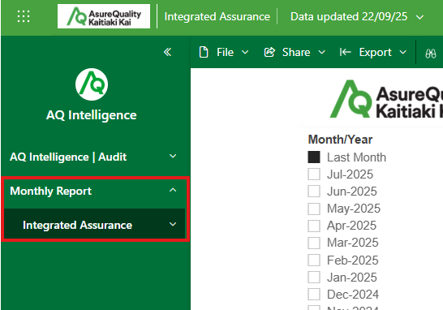This screenshot has height=310, width=443.
Task: Check the Jan-2025 checkbox
Action: coord(314,278)
